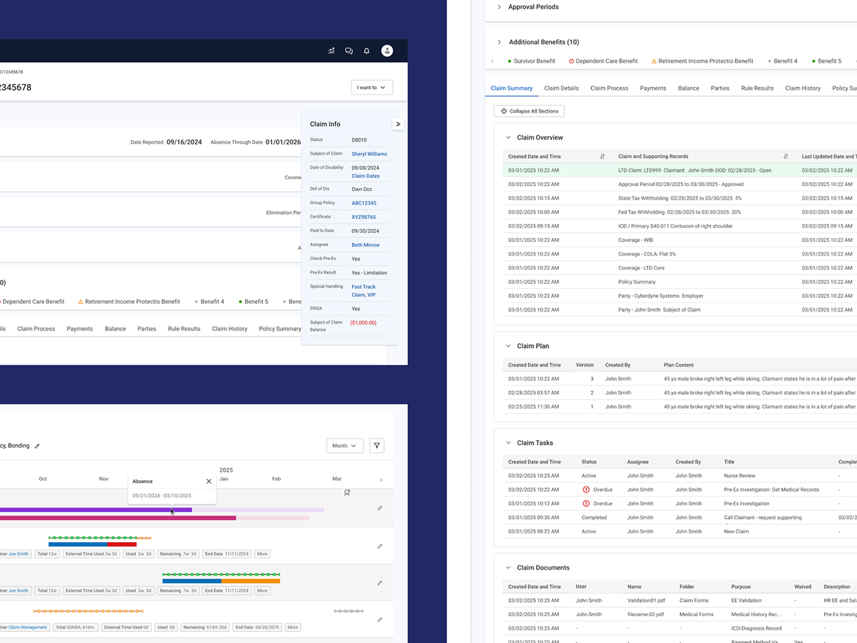The image size is (857, 643).
Task: Select the LTD Claim LTD999 overview row
Action: pos(680,171)
